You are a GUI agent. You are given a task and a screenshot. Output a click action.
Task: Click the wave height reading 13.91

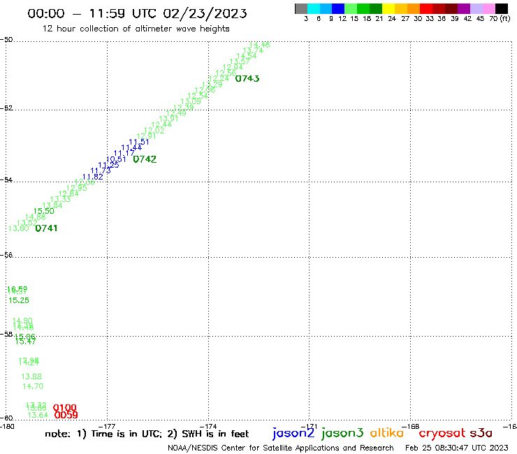point(168,119)
